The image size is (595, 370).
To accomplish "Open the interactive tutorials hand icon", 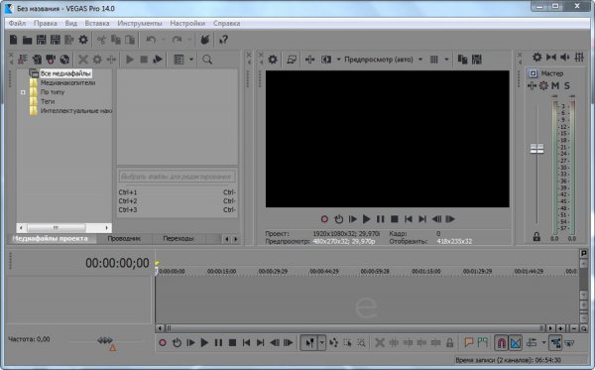I will coord(205,40).
